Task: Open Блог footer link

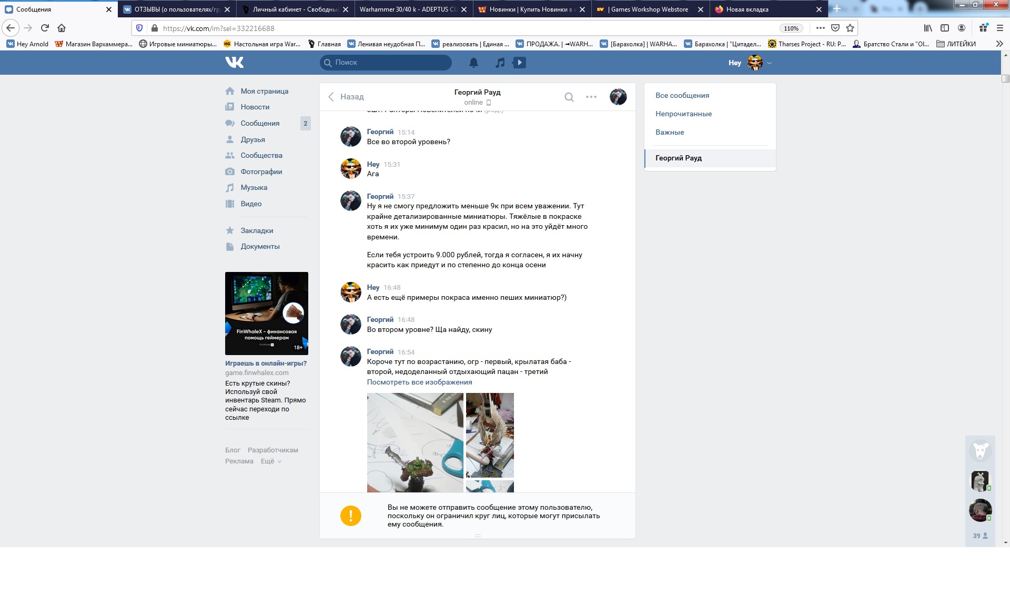Action: pos(233,450)
